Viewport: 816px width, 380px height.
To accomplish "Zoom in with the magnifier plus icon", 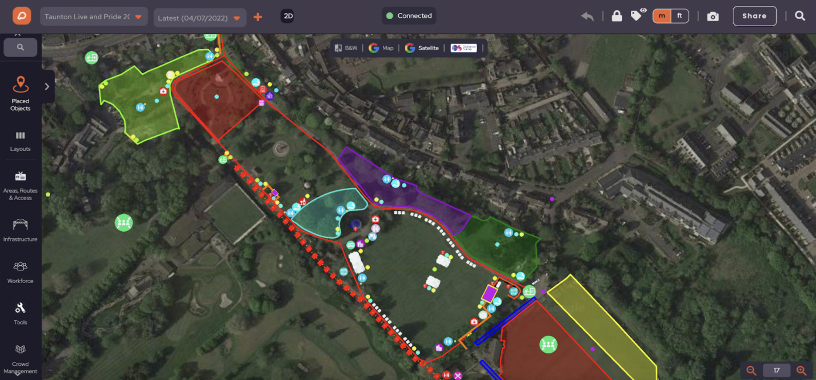I will pyautogui.click(x=801, y=370).
